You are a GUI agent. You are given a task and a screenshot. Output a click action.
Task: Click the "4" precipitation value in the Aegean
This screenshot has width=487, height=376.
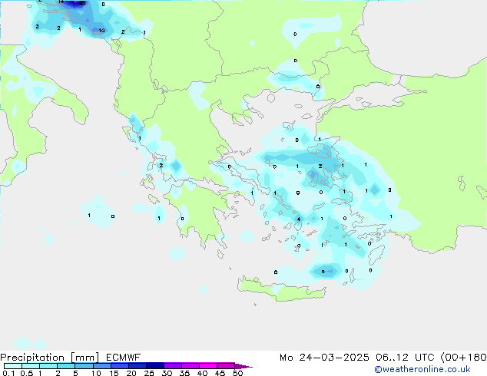pyautogui.click(x=299, y=219)
